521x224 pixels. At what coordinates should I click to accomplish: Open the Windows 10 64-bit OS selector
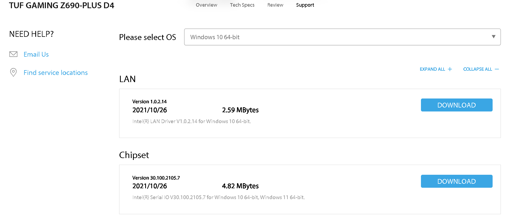coord(342,37)
